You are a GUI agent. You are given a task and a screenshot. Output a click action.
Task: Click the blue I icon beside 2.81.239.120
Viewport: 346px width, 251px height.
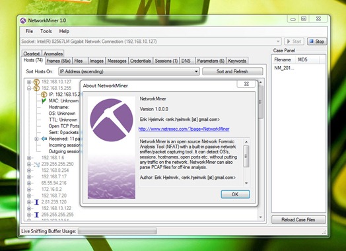point(36,202)
